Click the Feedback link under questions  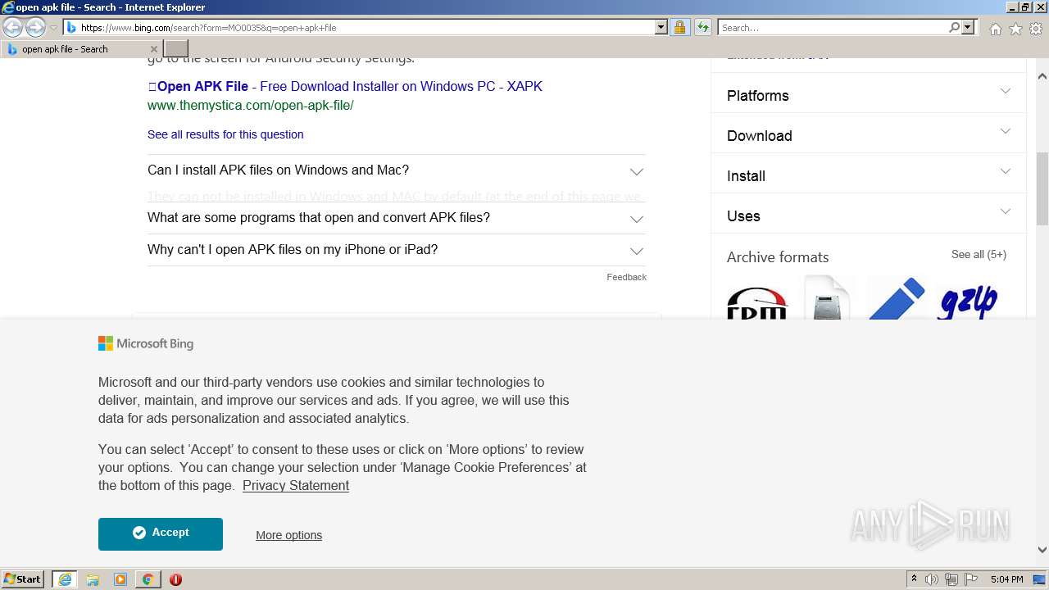click(626, 277)
